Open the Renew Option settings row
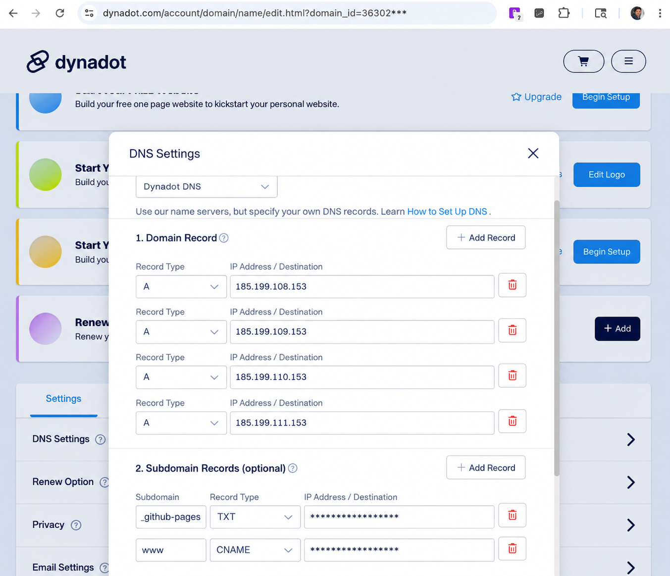670x576 pixels. coord(333,482)
